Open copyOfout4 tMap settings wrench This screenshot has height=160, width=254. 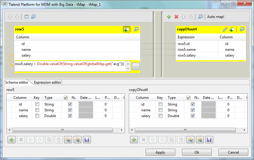(x=225, y=29)
